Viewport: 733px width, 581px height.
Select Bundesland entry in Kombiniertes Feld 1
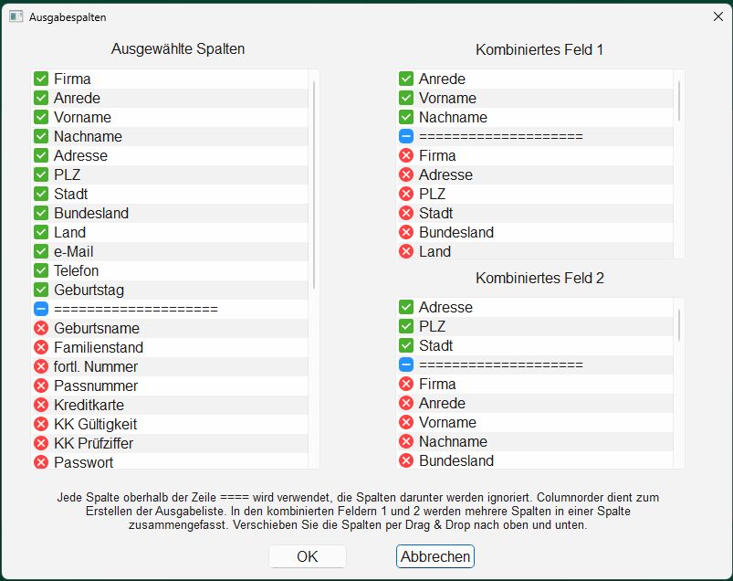tap(535, 232)
